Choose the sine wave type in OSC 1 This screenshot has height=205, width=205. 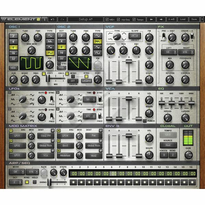(x=50, y=36)
